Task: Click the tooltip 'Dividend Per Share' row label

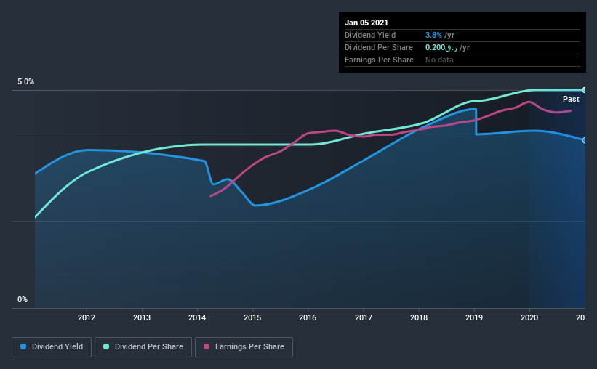Action: [x=379, y=47]
